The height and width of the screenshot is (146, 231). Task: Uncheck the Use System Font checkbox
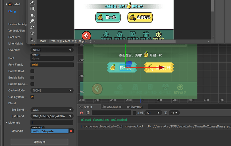tap(32, 97)
